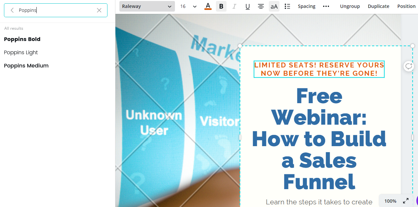This screenshot has height=207, width=418.
Task: Expand the font size dropdown arrow
Action: click(195, 6)
